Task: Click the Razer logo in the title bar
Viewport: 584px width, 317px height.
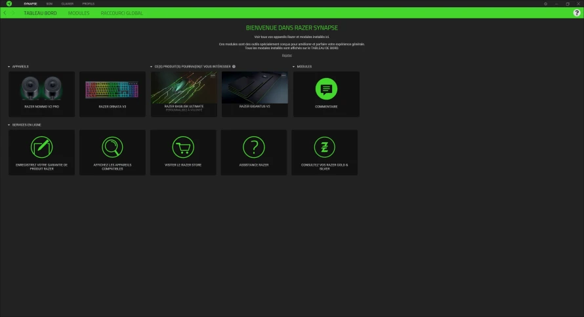Action: [9, 4]
